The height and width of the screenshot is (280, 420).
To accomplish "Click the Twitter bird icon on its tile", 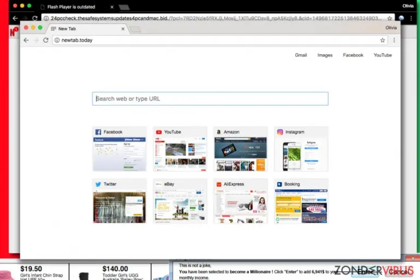I will pyautogui.click(x=98, y=184).
